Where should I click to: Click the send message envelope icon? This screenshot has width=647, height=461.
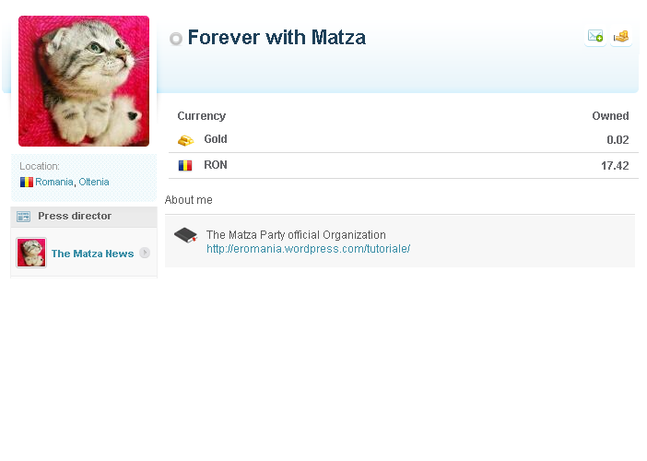point(595,37)
